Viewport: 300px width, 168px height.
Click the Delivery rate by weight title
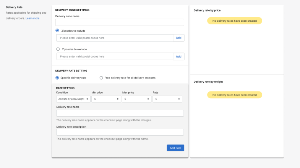pyautogui.click(x=208, y=82)
